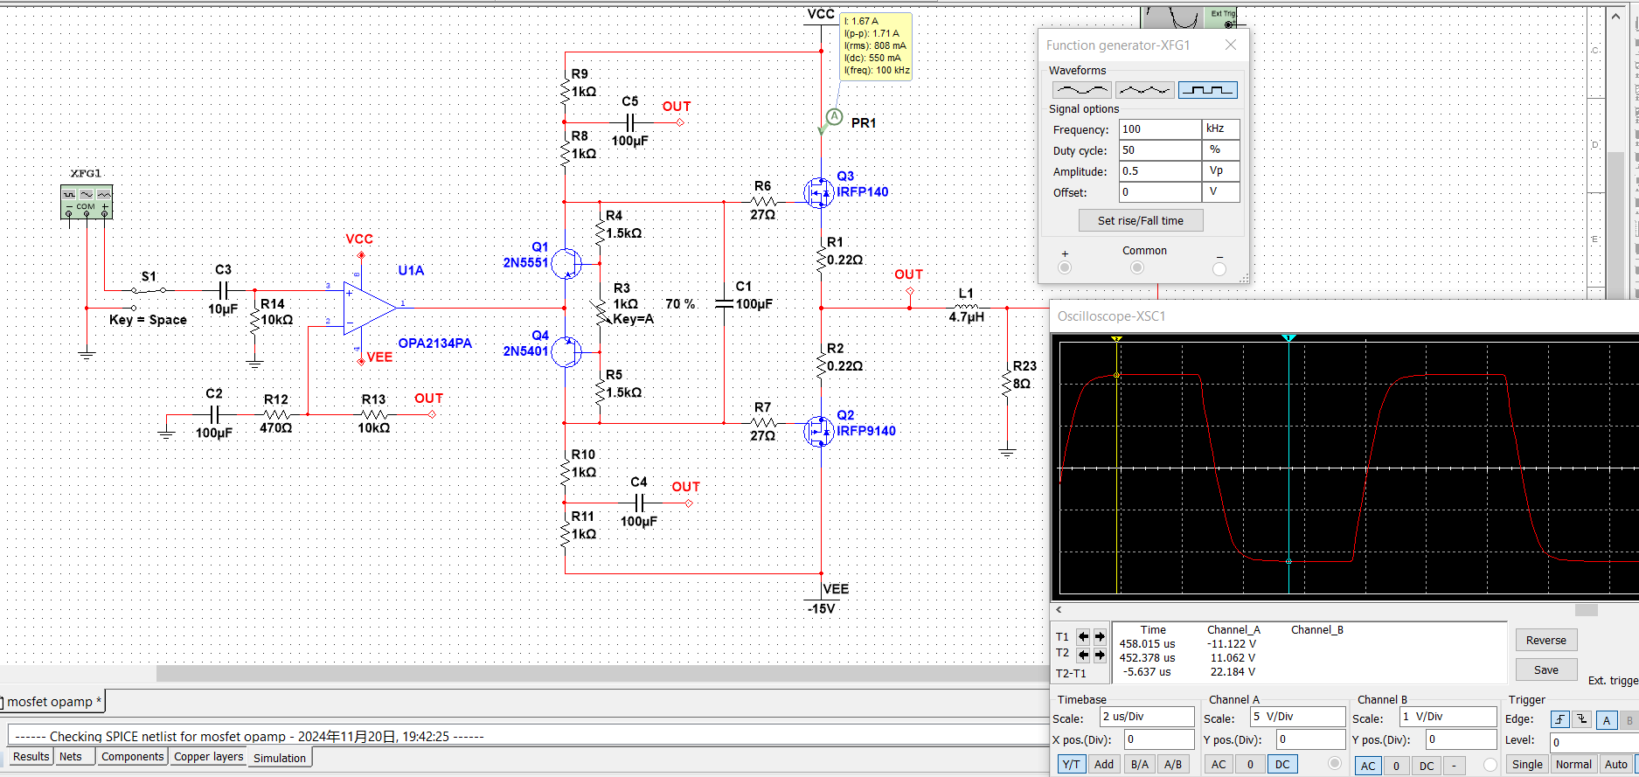
Task: Set trigger mode to Auto
Action: pyautogui.click(x=1615, y=764)
